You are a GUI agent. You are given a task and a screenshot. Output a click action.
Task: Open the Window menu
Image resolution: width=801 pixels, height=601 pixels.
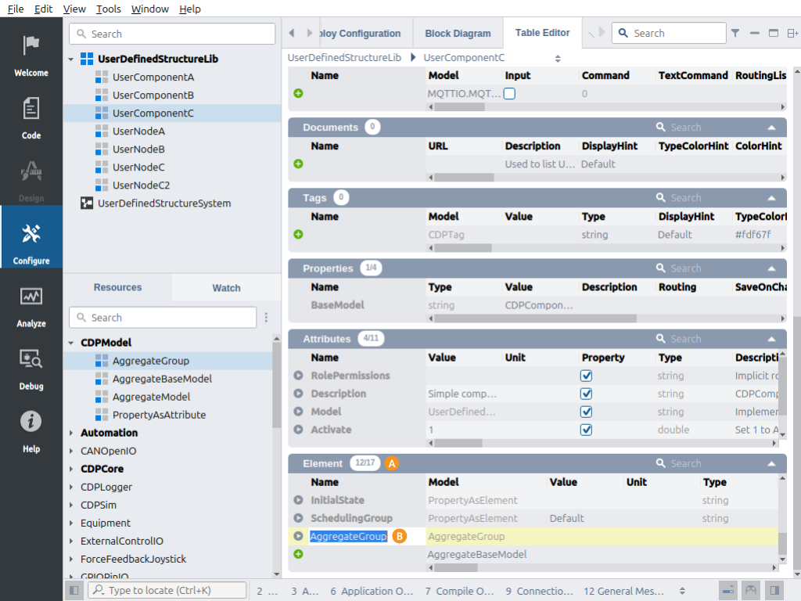tap(149, 9)
